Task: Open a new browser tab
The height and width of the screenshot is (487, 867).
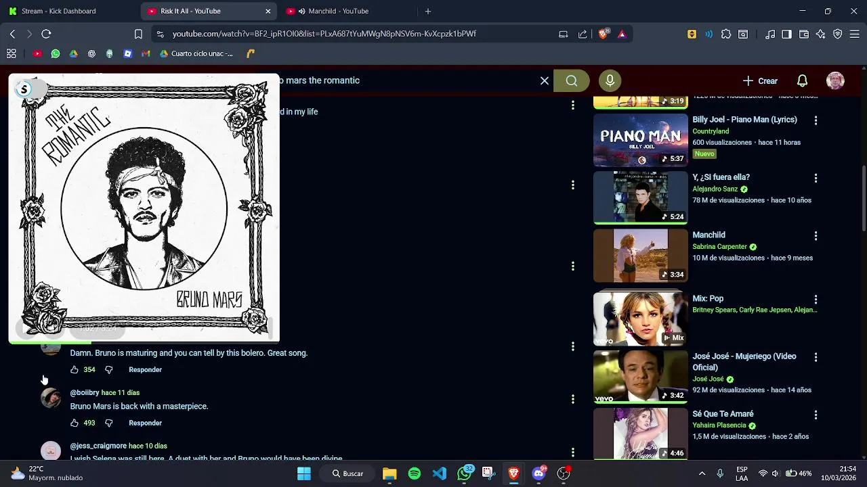Action: click(427, 11)
